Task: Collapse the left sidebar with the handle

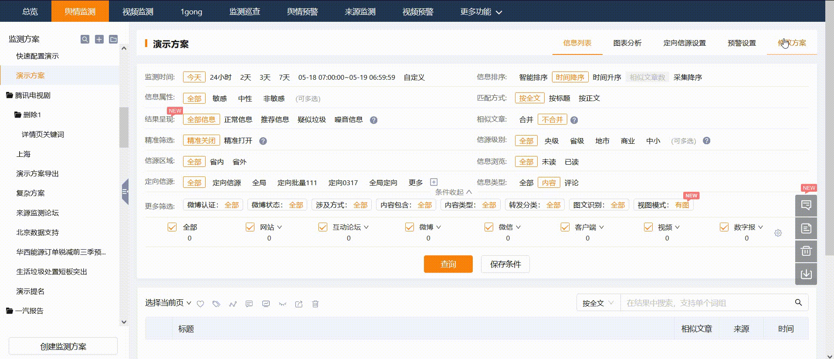Action: (125, 192)
